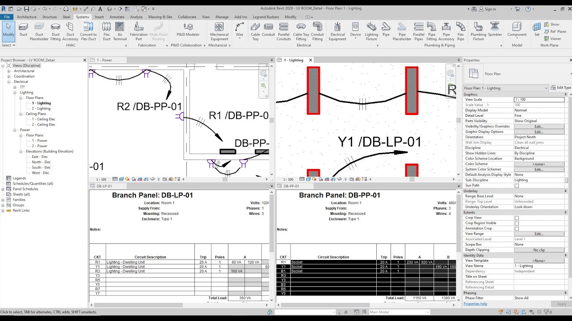The image size is (572, 321).
Task: Place Electrical Equipment
Action: [337, 31]
